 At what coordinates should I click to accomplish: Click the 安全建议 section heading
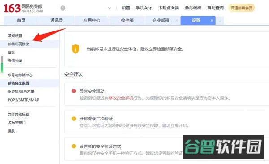74,75
